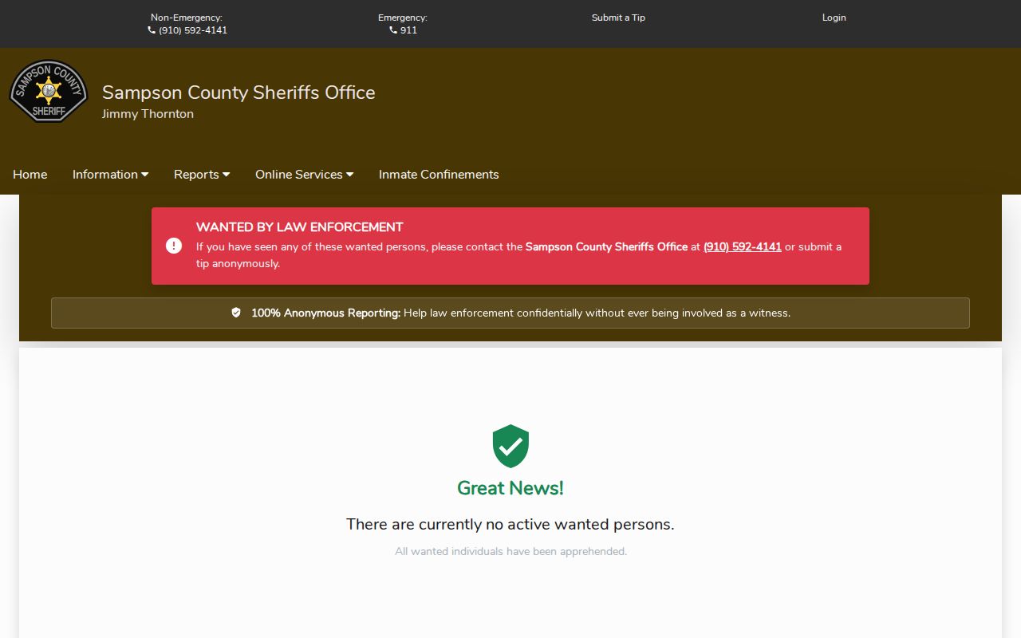Click the shield icon beside Anonymous Reporting
This screenshot has height=638, width=1021.
click(x=236, y=313)
